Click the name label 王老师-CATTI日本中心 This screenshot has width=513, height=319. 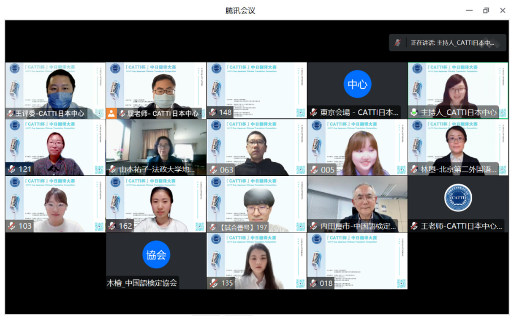point(462,226)
